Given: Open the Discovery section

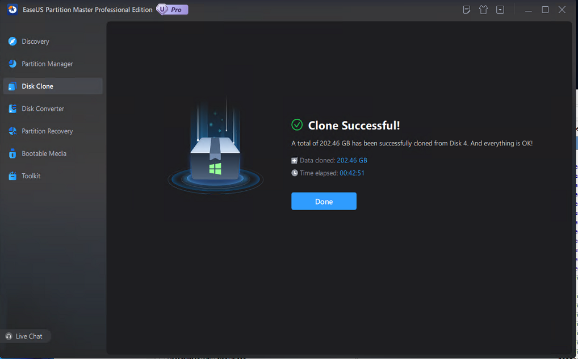Looking at the screenshot, I should [x=53, y=41].
